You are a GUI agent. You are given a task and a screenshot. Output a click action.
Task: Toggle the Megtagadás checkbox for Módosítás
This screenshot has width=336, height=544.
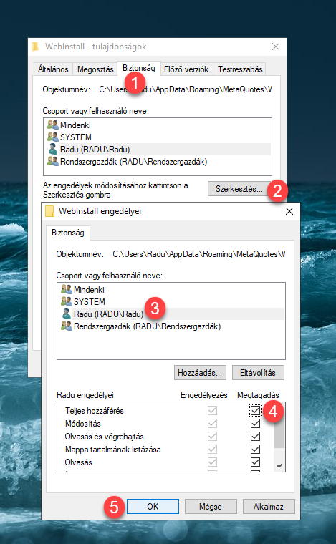tap(255, 424)
